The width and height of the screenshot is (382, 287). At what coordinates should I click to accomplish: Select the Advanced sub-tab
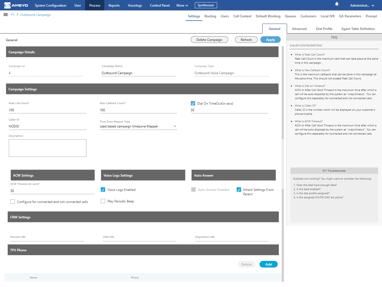pos(299,29)
